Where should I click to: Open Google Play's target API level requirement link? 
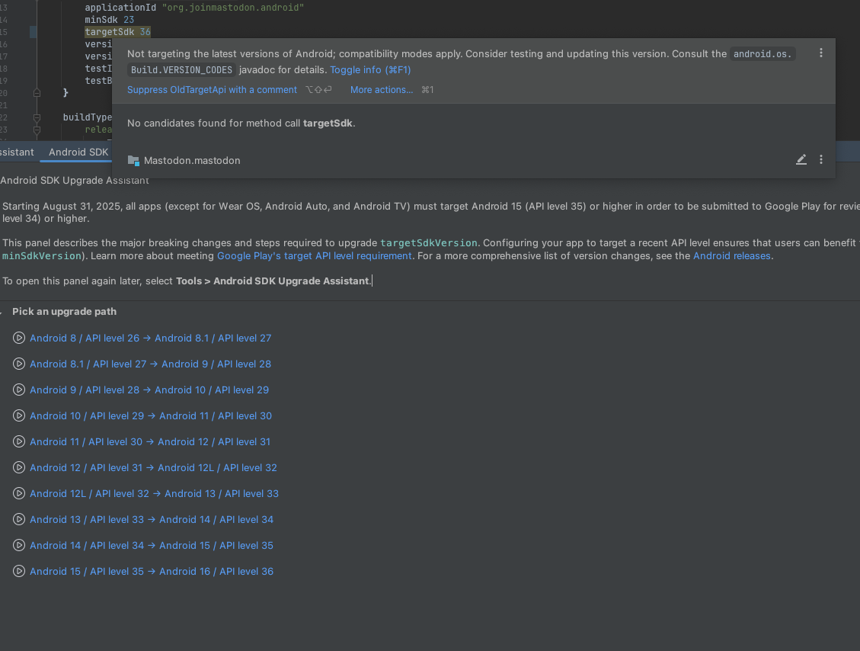(315, 256)
